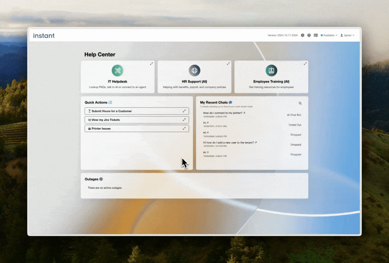
Task: Open the help question mark icon
Action: click(309, 35)
